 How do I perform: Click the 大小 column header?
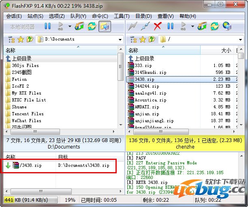226,50
